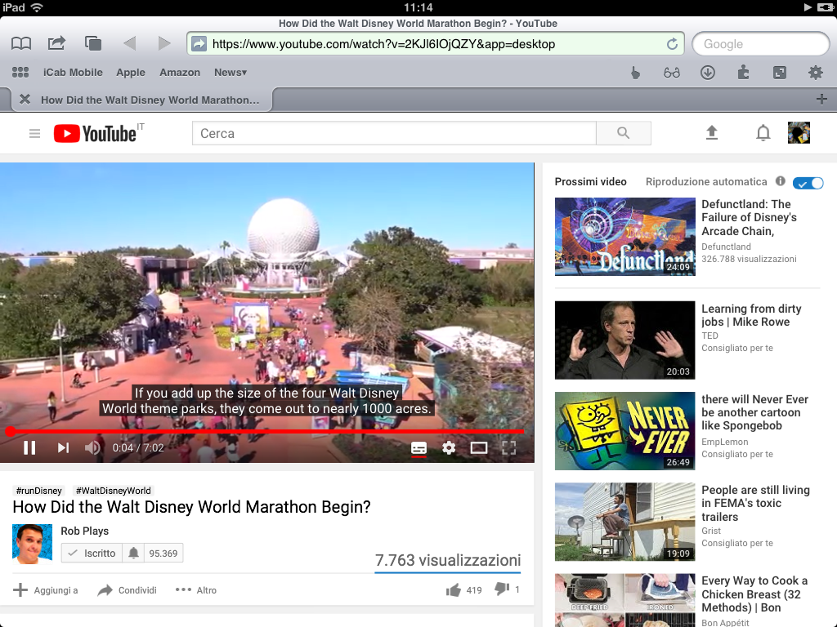The width and height of the screenshot is (837, 627).
Task: Open the modules puzzle piece icon
Action: coord(743,72)
